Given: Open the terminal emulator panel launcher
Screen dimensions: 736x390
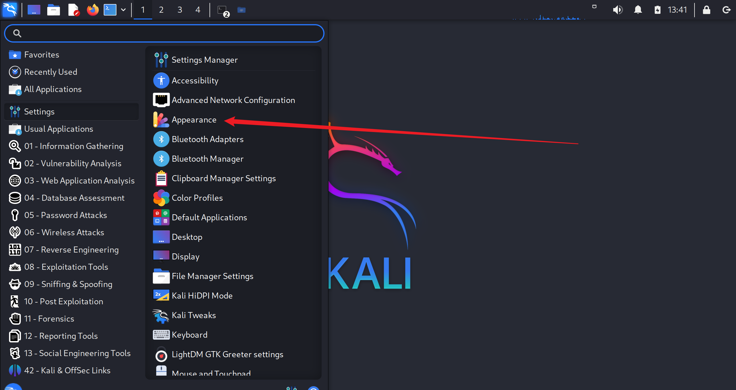Looking at the screenshot, I should click(x=110, y=10).
